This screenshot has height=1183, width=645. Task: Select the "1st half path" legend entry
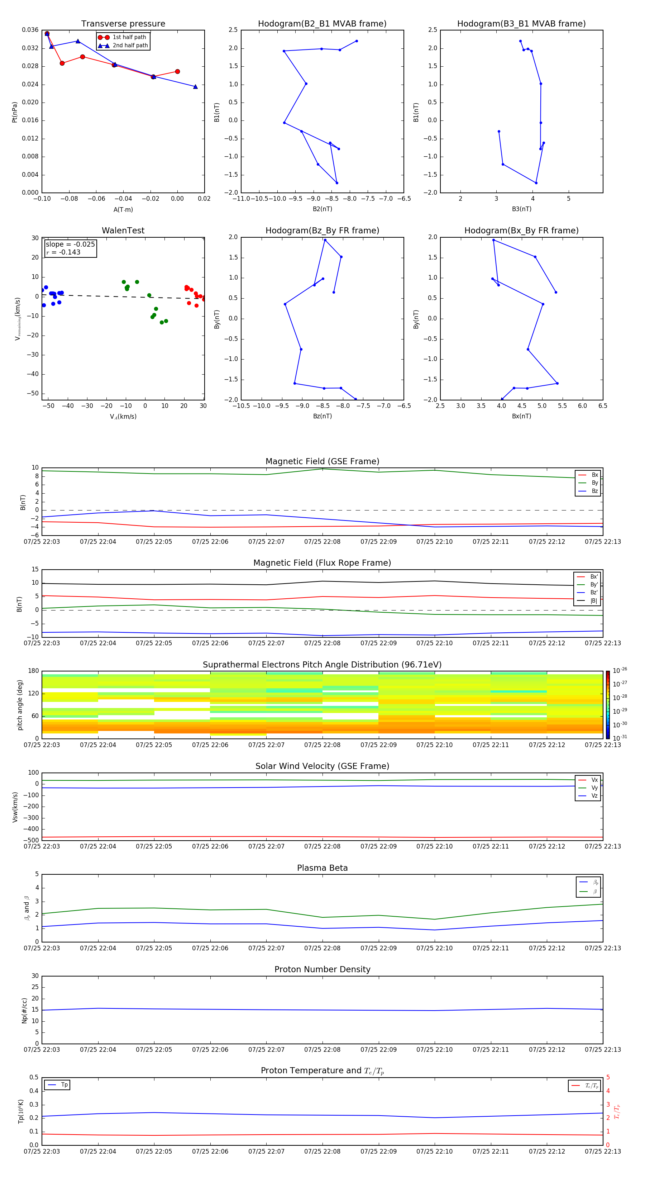click(x=122, y=37)
